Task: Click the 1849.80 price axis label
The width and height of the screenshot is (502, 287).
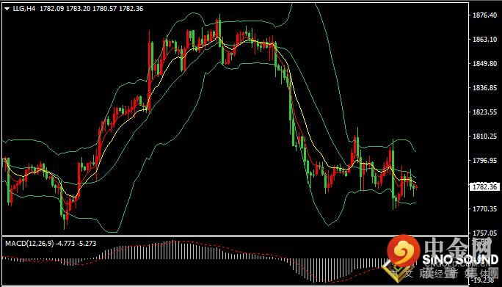Action: 484,64
